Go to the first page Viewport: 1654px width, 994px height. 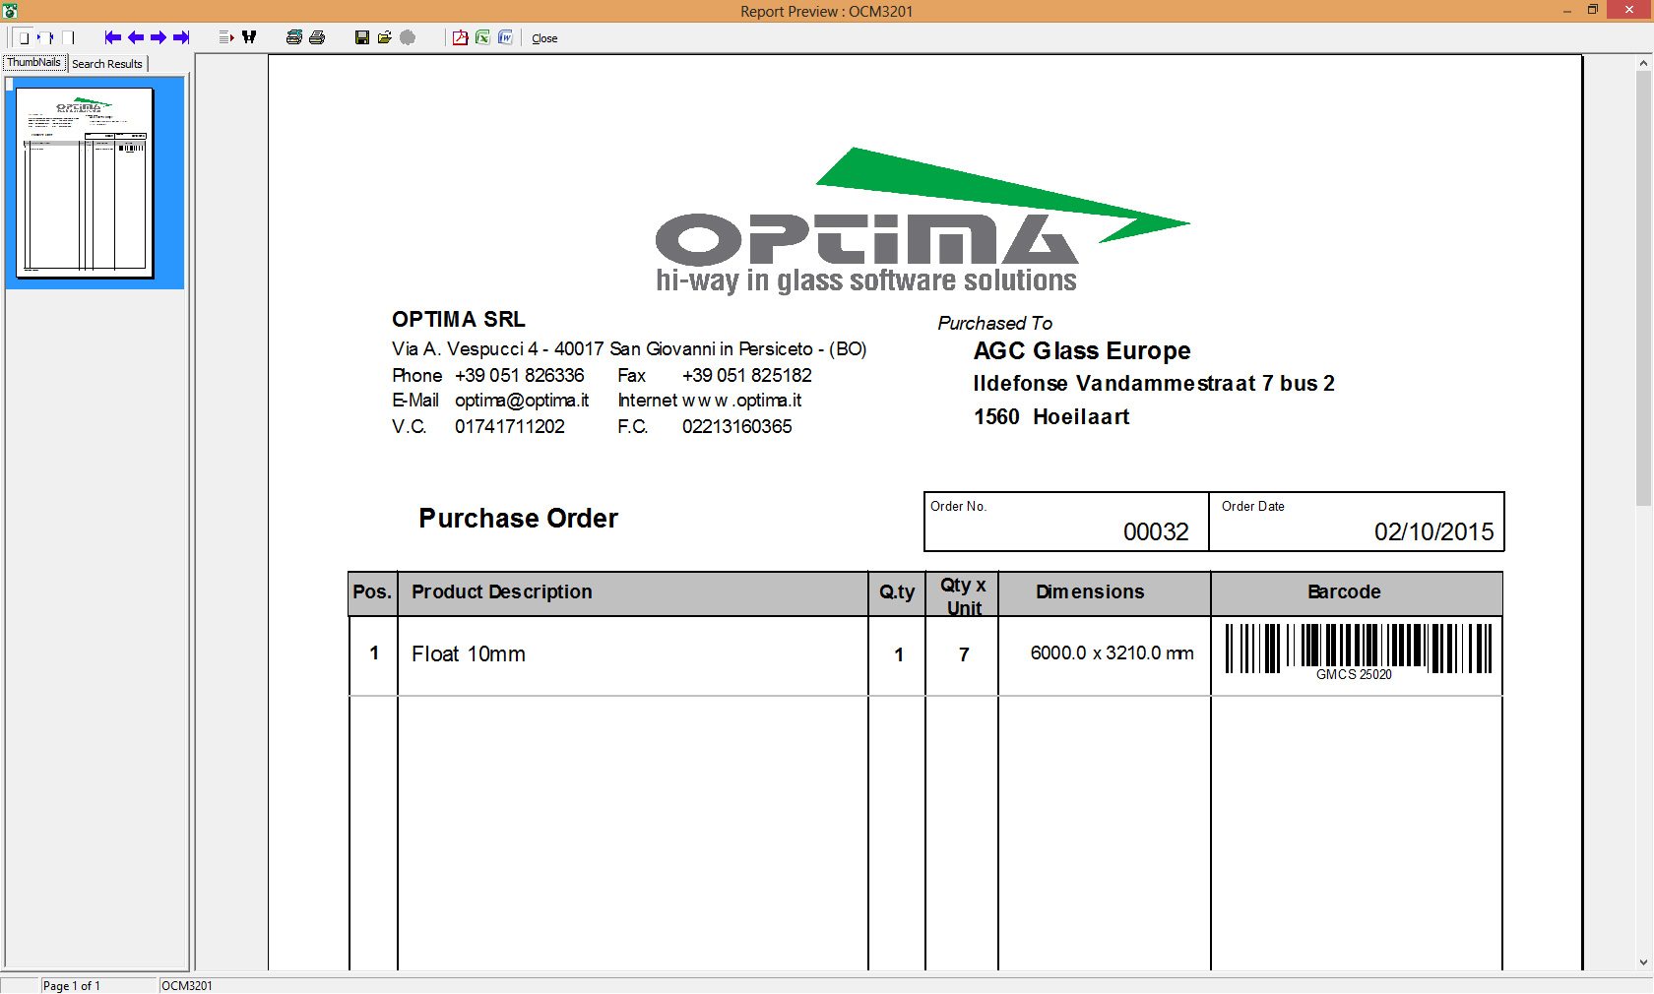click(112, 37)
